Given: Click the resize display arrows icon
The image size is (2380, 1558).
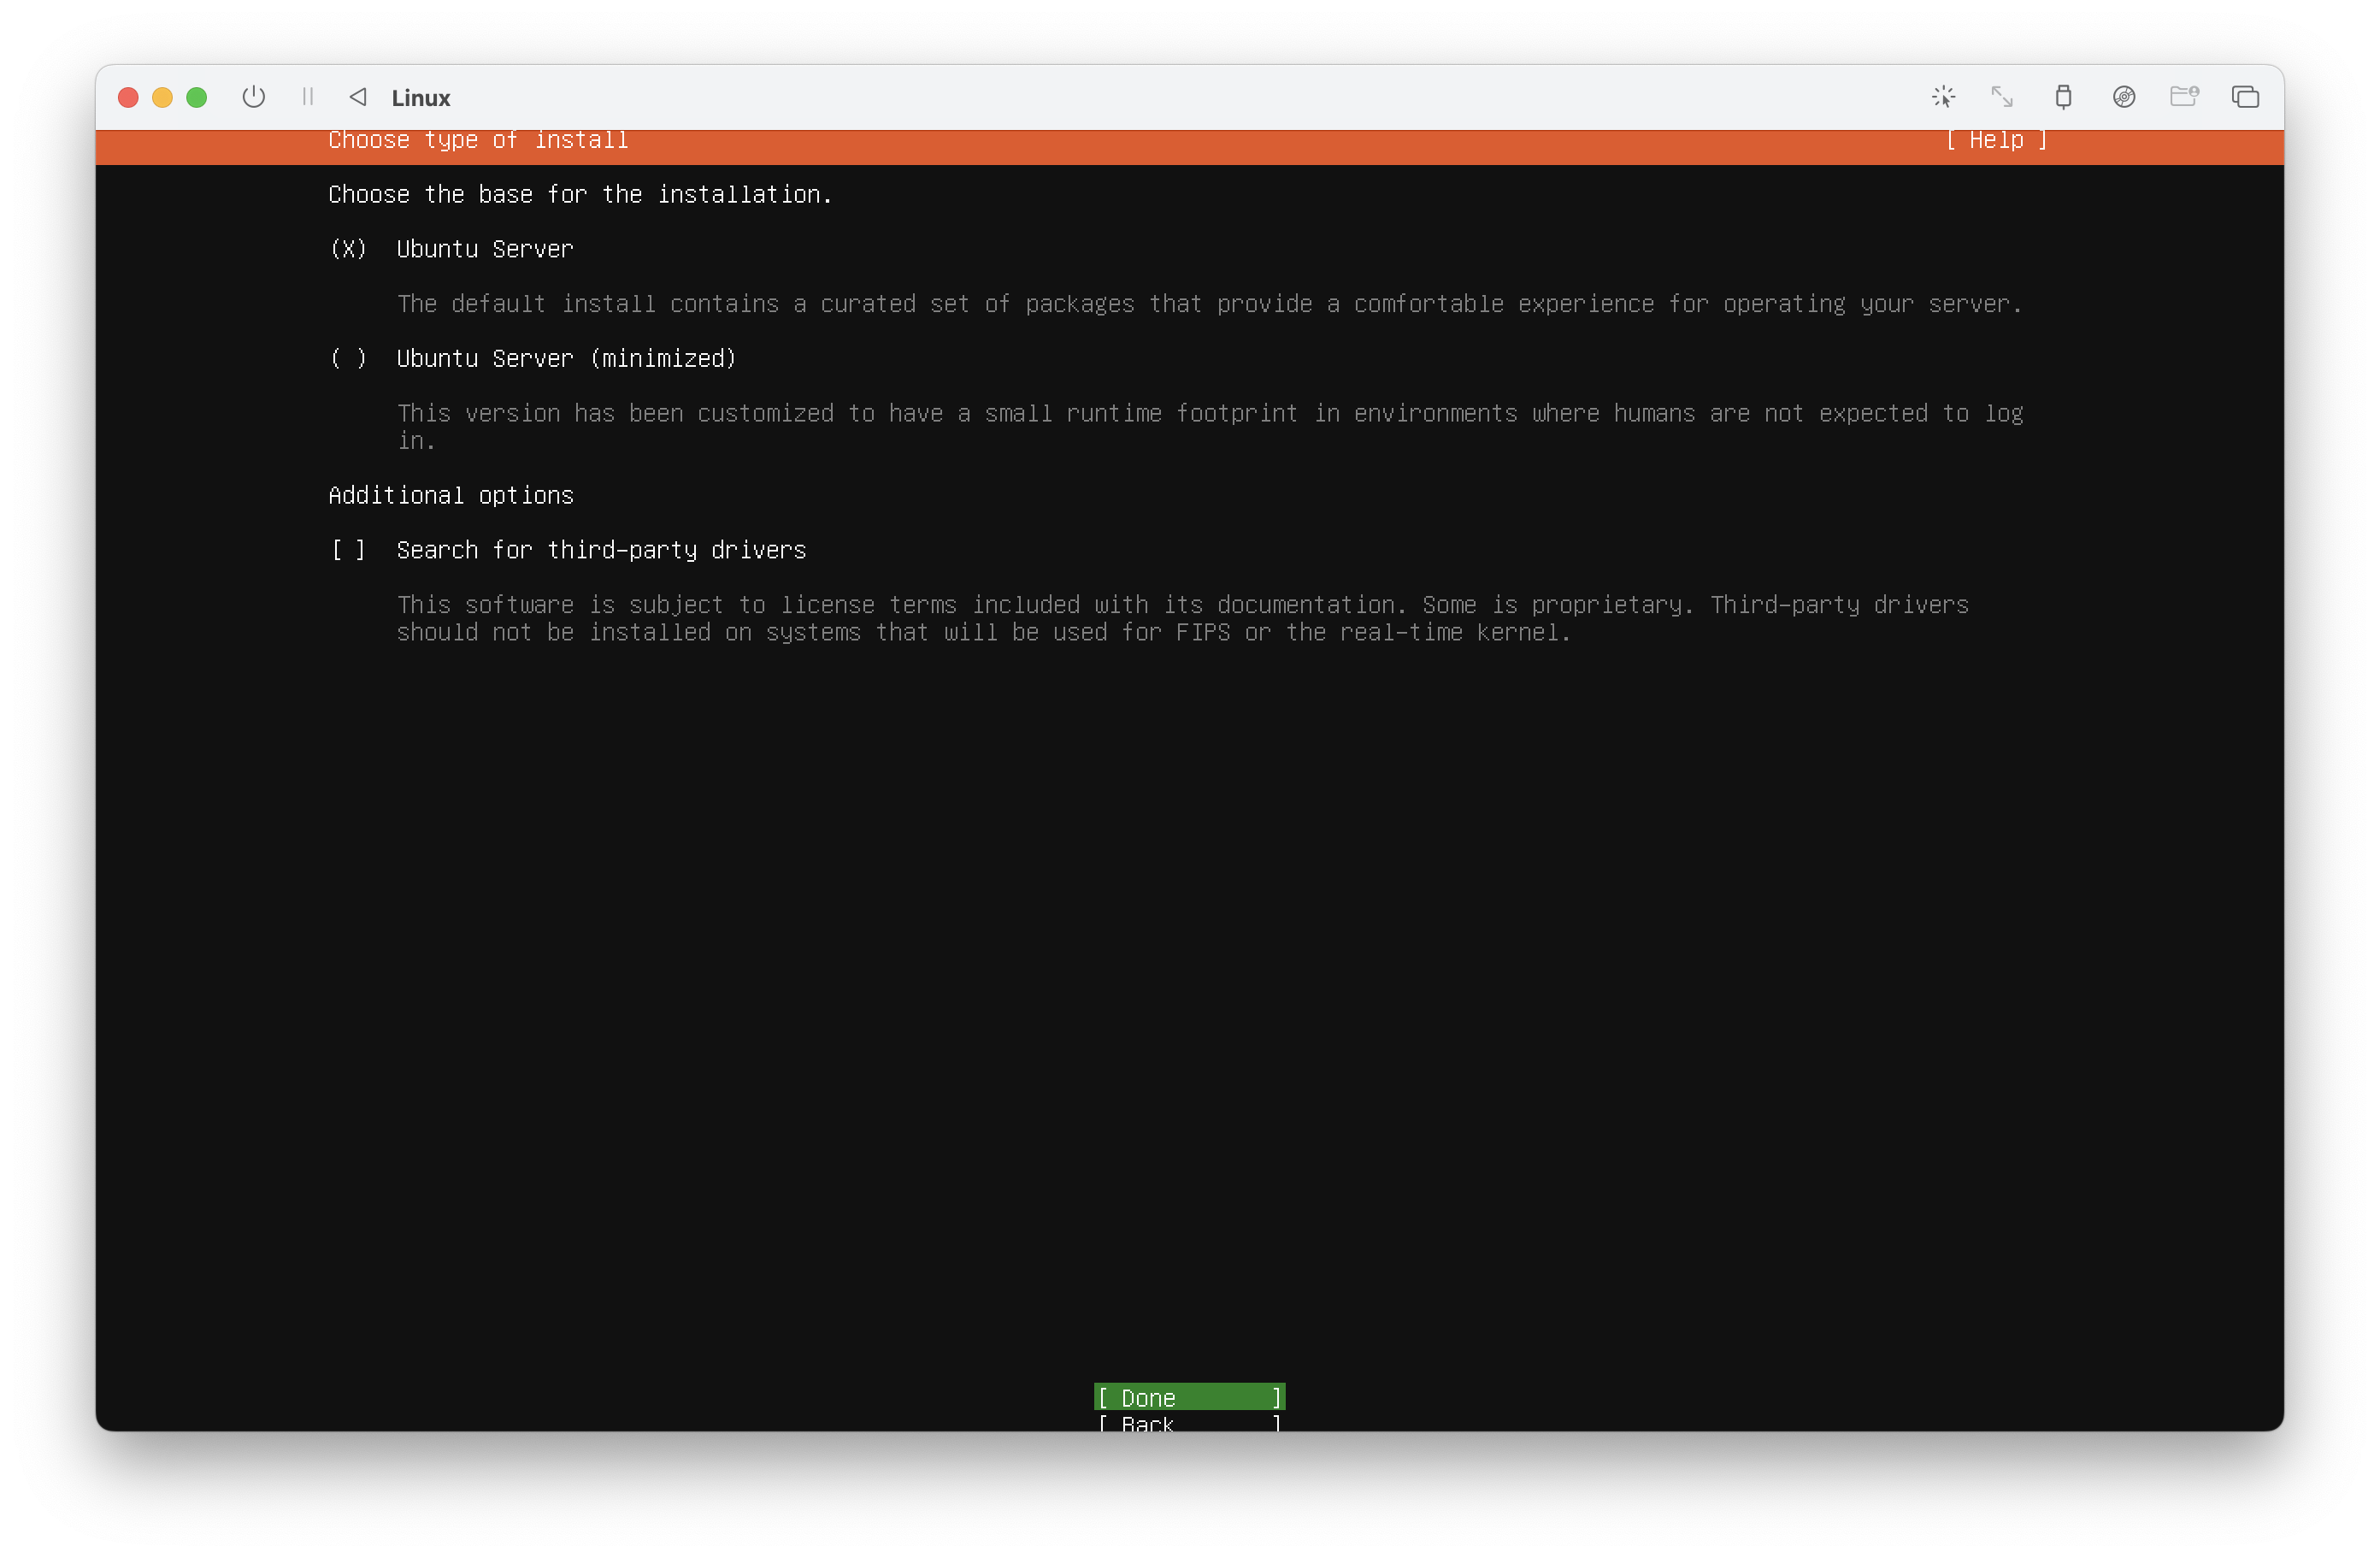Looking at the screenshot, I should [x=2002, y=97].
